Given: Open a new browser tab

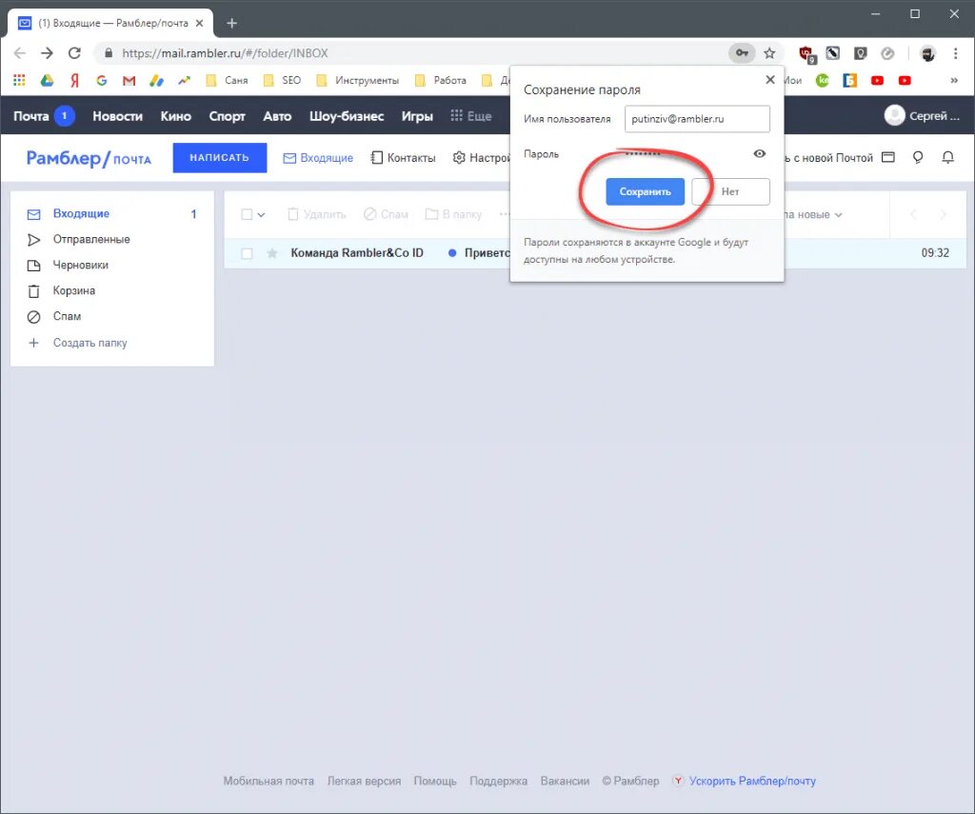Looking at the screenshot, I should (x=232, y=23).
